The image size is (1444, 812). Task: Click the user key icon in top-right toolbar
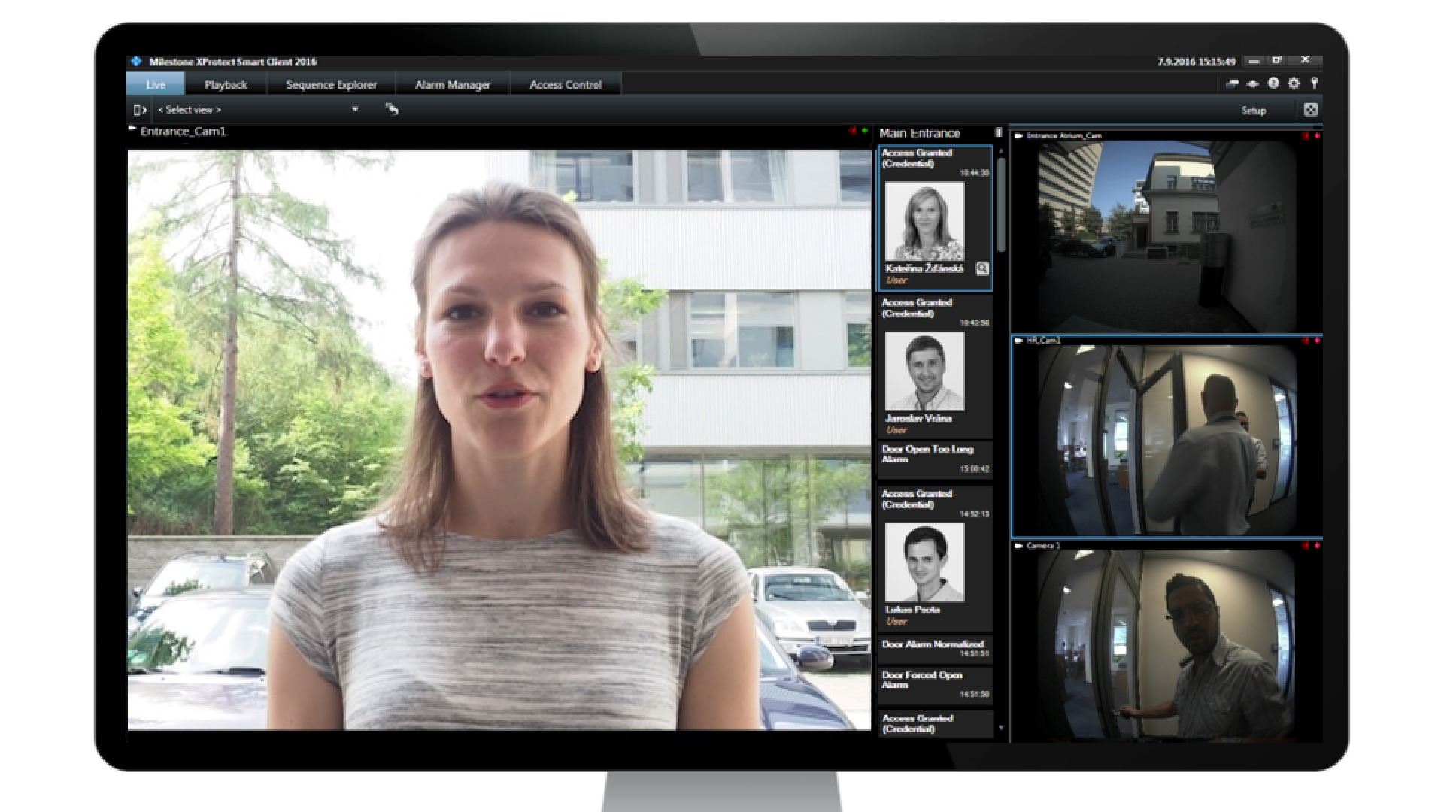pyautogui.click(x=1314, y=83)
